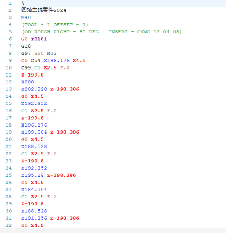
Task: Click Z-199.8 on line 11
Action: (x=33, y=75)
